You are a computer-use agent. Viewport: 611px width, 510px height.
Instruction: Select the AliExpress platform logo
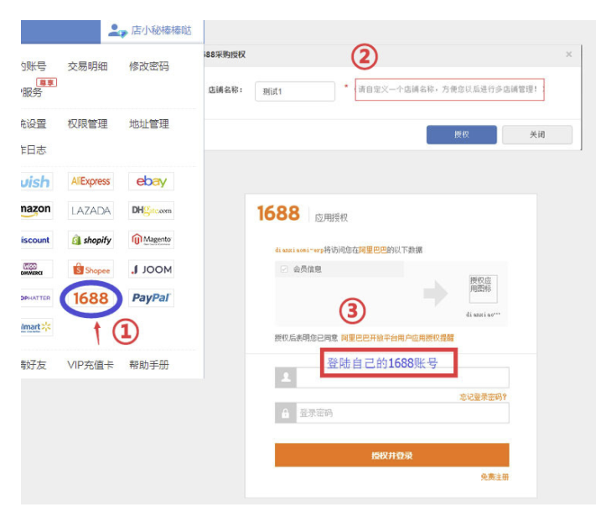tap(91, 181)
